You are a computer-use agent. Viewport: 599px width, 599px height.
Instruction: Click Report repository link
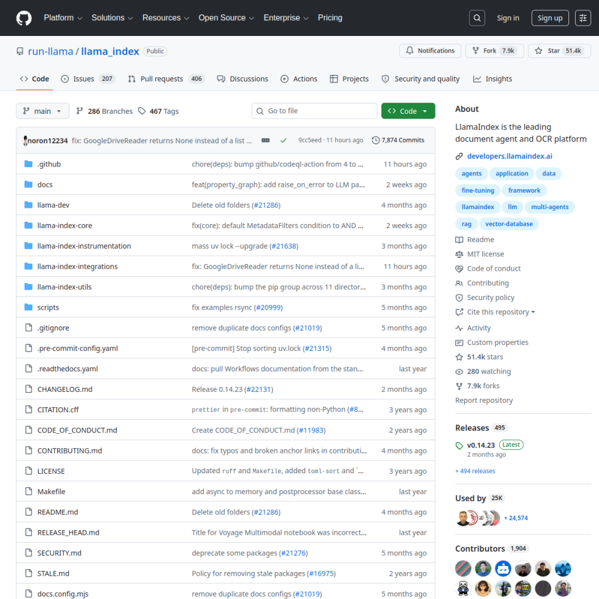tap(484, 401)
